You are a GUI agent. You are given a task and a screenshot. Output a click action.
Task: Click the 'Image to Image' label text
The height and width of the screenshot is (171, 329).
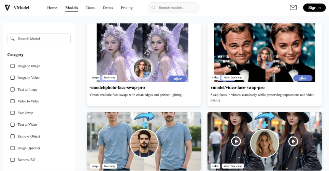click(29, 66)
